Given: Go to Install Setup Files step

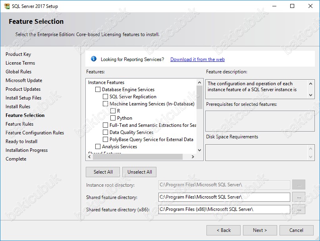Looking at the screenshot, I should tap(23, 98).
